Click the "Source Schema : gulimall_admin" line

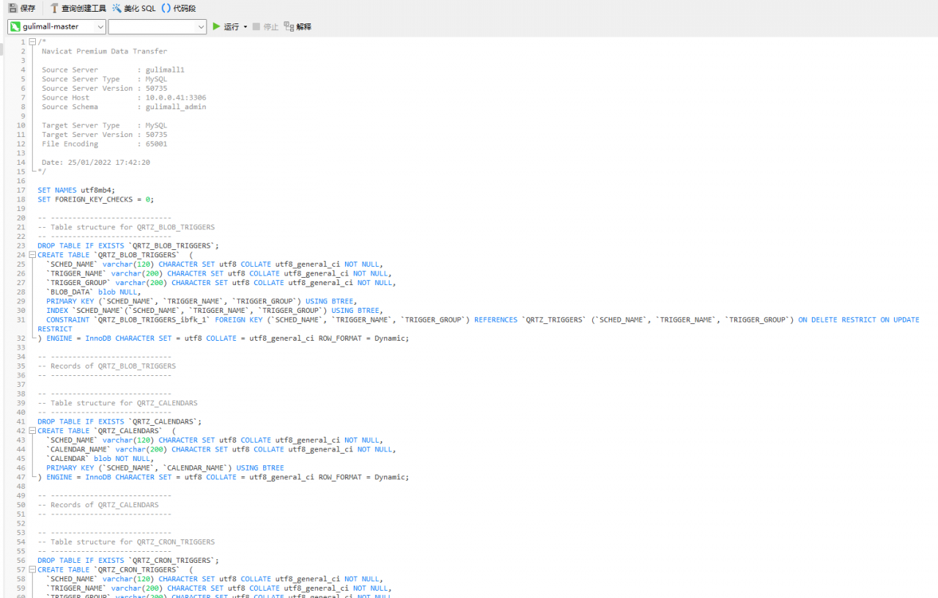point(124,107)
